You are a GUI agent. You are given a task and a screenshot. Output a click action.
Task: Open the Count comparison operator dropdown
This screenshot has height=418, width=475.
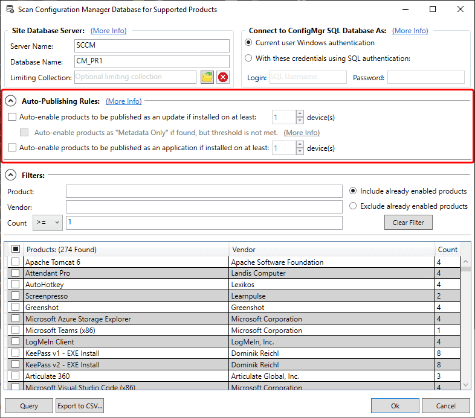pyautogui.click(x=48, y=223)
